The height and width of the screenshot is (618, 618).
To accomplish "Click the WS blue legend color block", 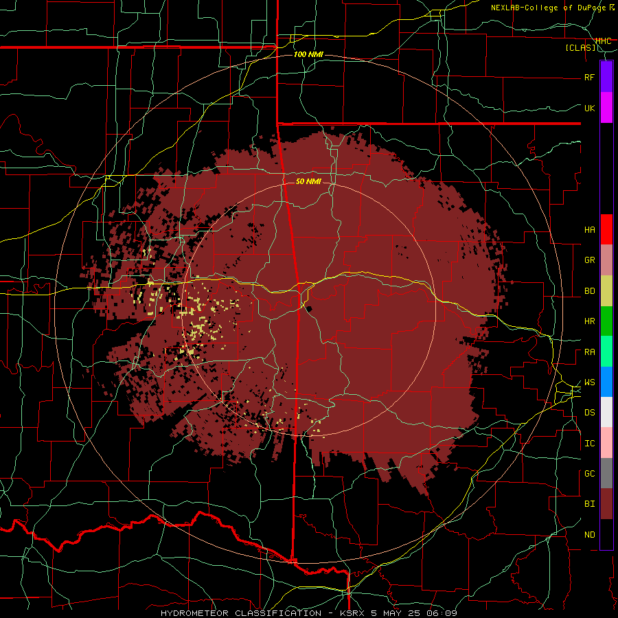I will [x=606, y=382].
